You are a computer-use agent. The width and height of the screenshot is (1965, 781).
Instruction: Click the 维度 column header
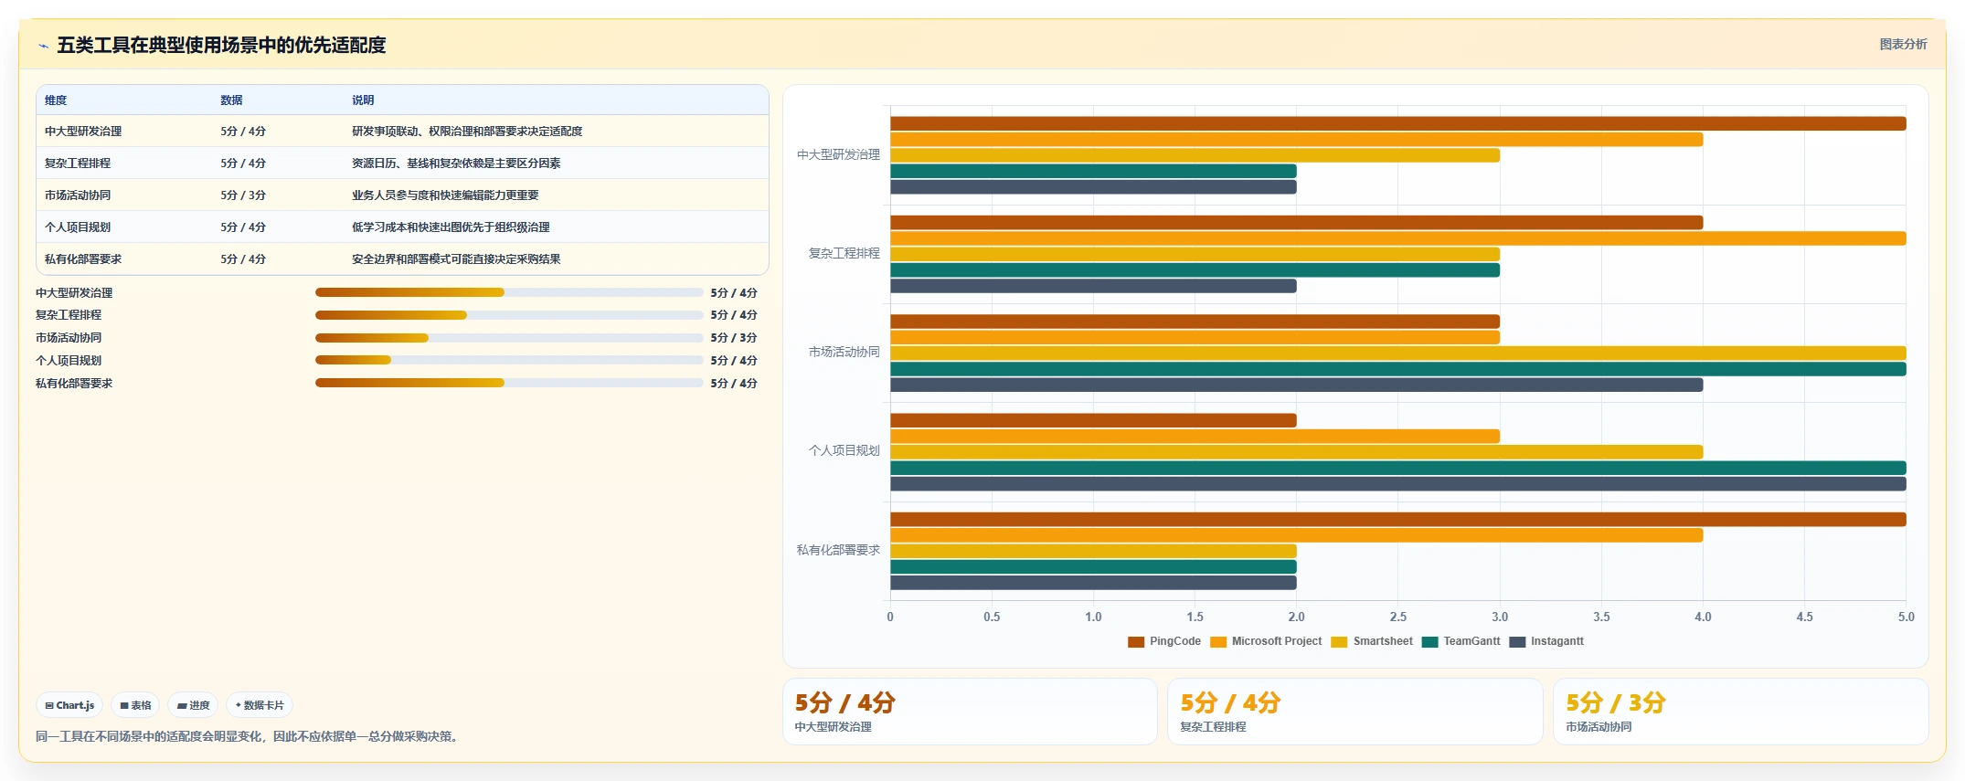(56, 100)
